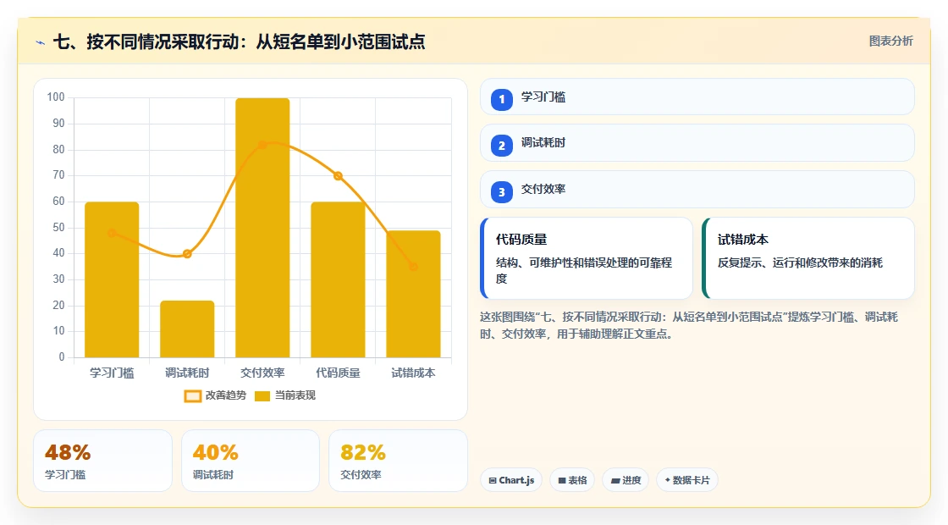Click the 代码质量 info card
The width and height of the screenshot is (948, 525).
point(587,258)
